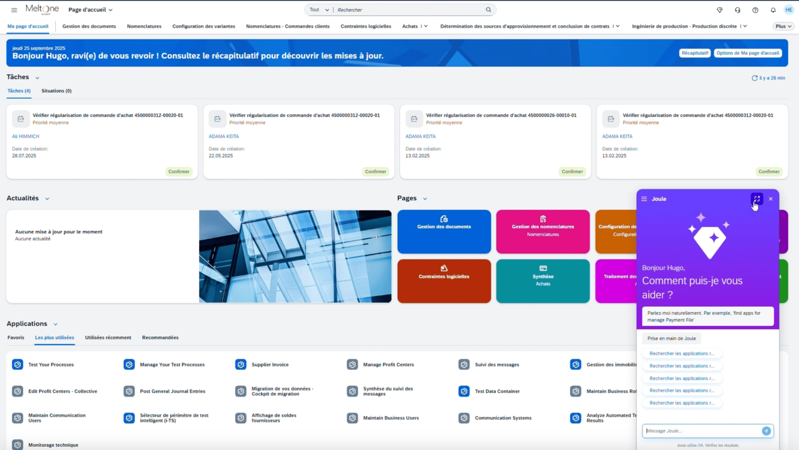Click the Message Joule input field

(701, 431)
